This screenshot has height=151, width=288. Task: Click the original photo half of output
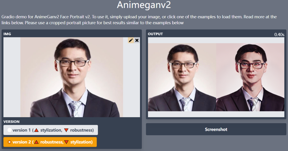[182, 77]
